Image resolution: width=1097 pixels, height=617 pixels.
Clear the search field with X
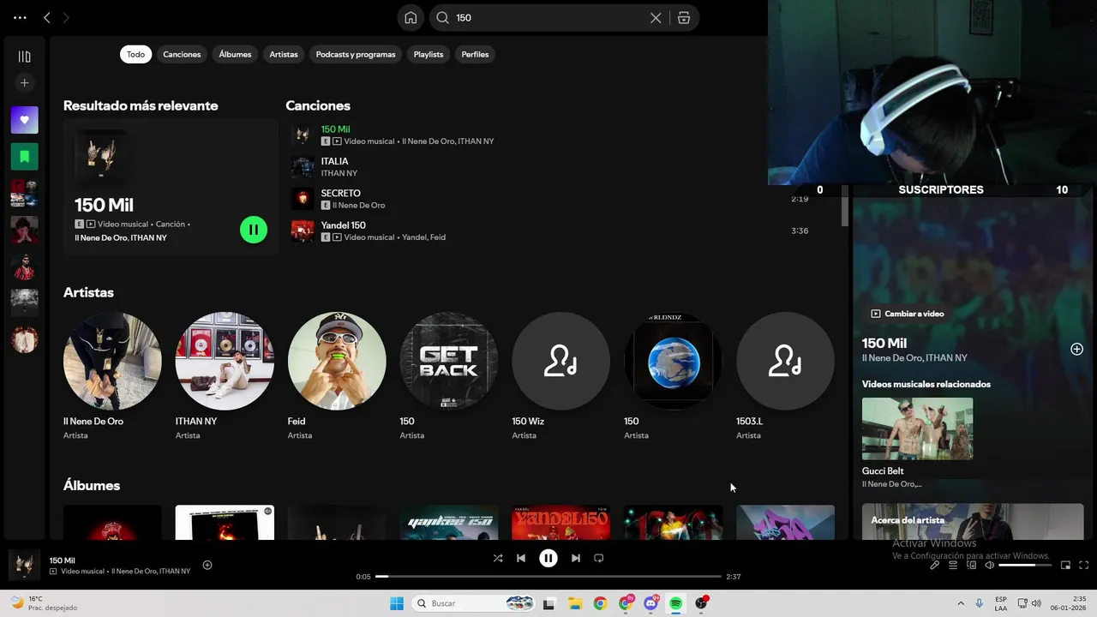[x=656, y=18]
